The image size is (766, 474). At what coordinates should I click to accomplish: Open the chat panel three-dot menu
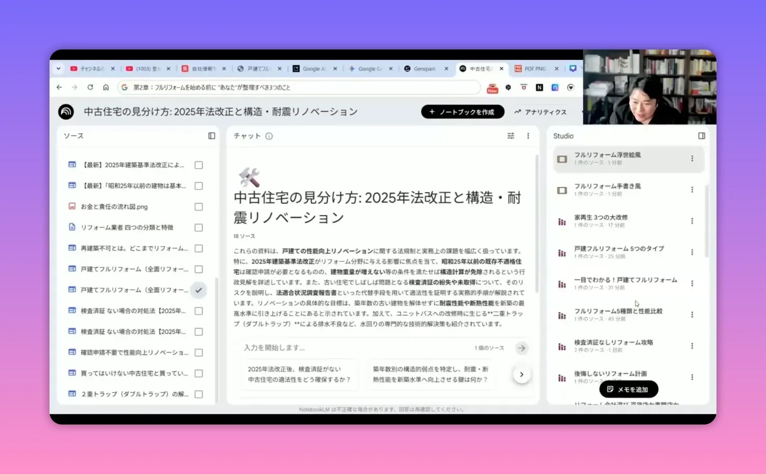coord(528,135)
